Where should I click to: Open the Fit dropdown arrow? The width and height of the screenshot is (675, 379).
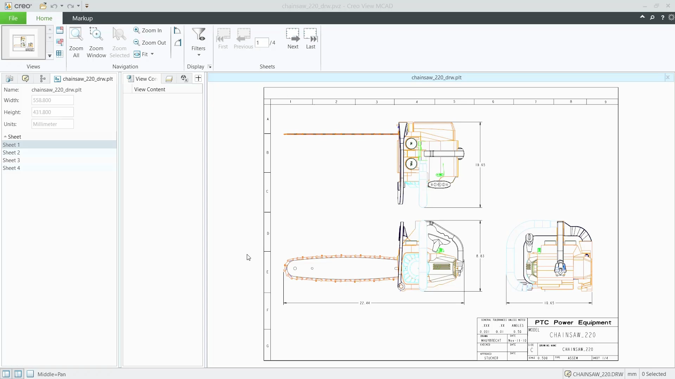[x=152, y=54]
